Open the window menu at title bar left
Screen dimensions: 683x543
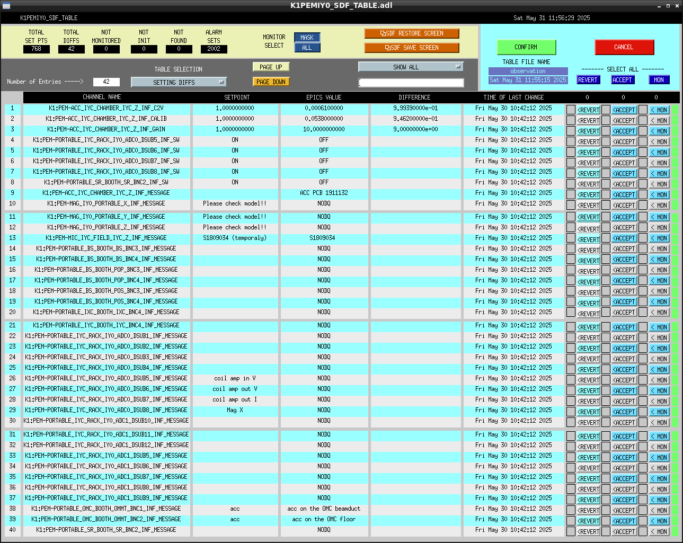(5, 5)
